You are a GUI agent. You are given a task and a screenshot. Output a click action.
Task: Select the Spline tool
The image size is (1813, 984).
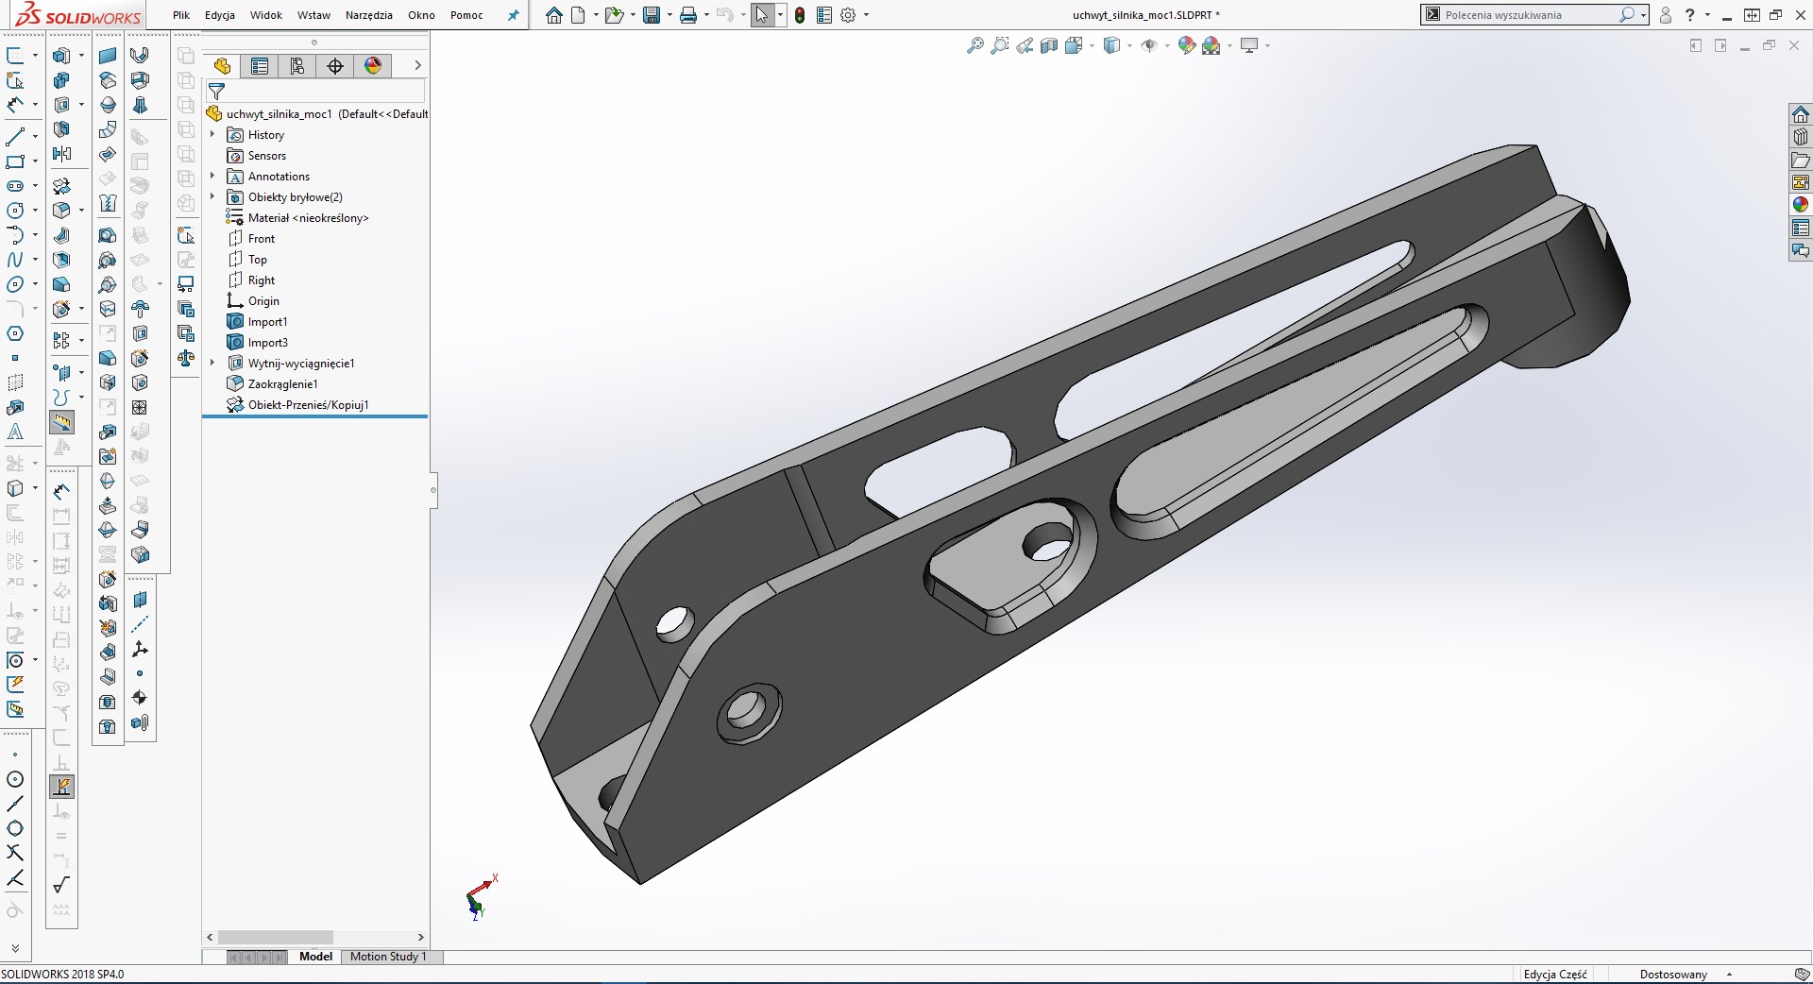pyautogui.click(x=15, y=260)
